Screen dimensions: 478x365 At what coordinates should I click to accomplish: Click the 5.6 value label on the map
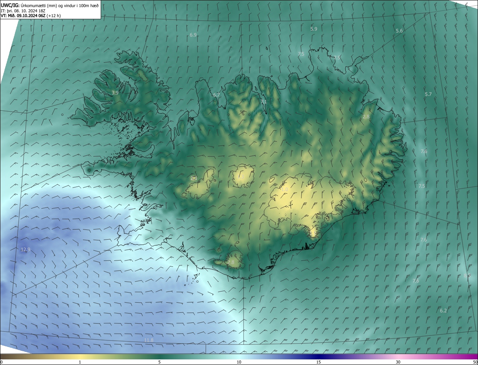point(399,31)
